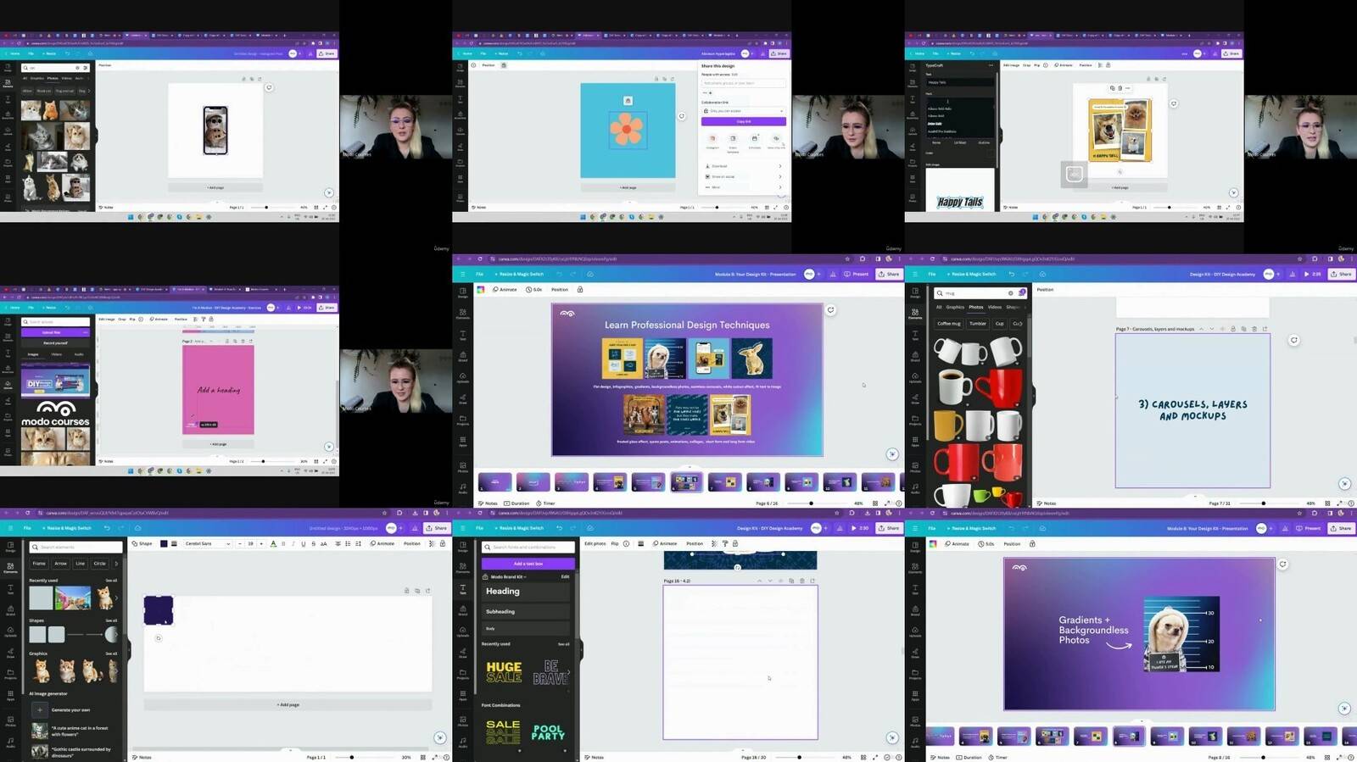Open the text color tool in the untitled design toolbar
The height and width of the screenshot is (762, 1357).
(x=273, y=543)
